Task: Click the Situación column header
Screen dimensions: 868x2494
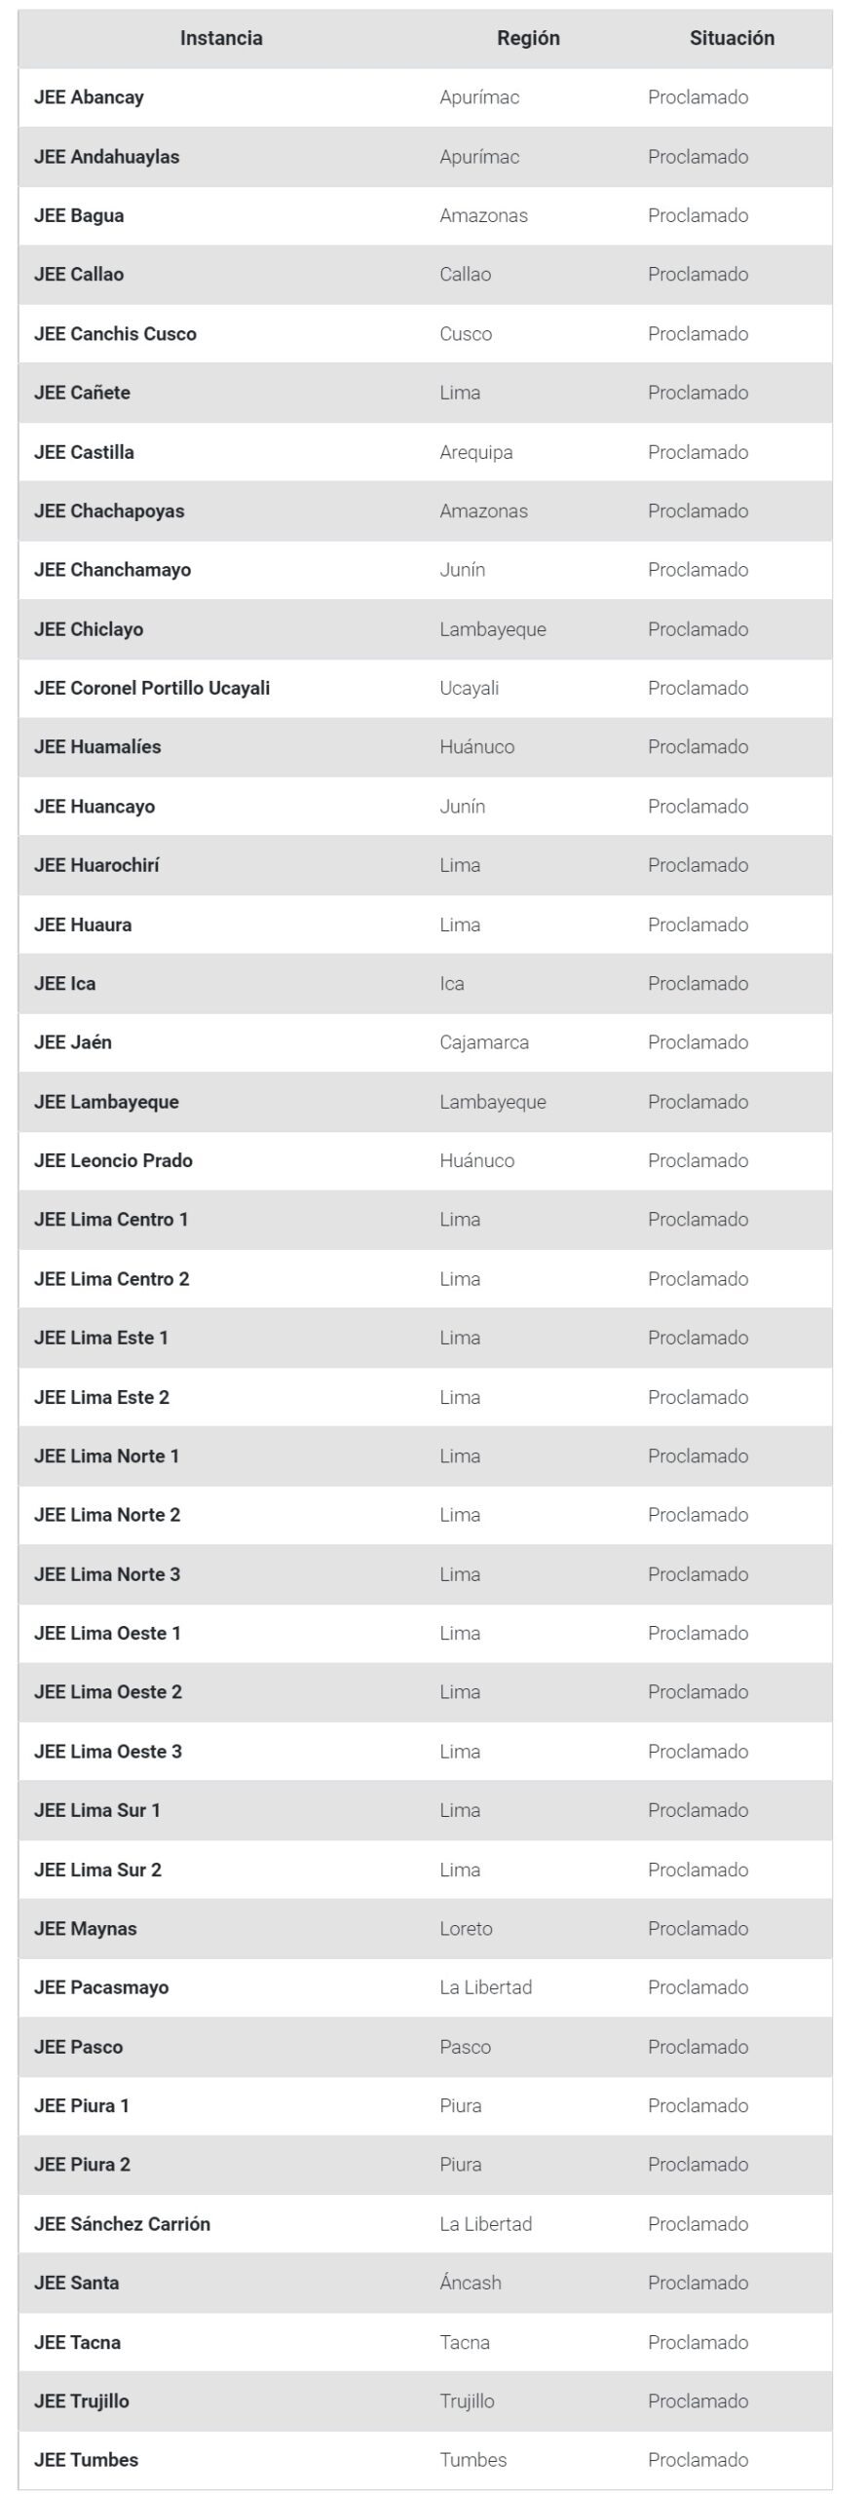Action: pos(732,38)
